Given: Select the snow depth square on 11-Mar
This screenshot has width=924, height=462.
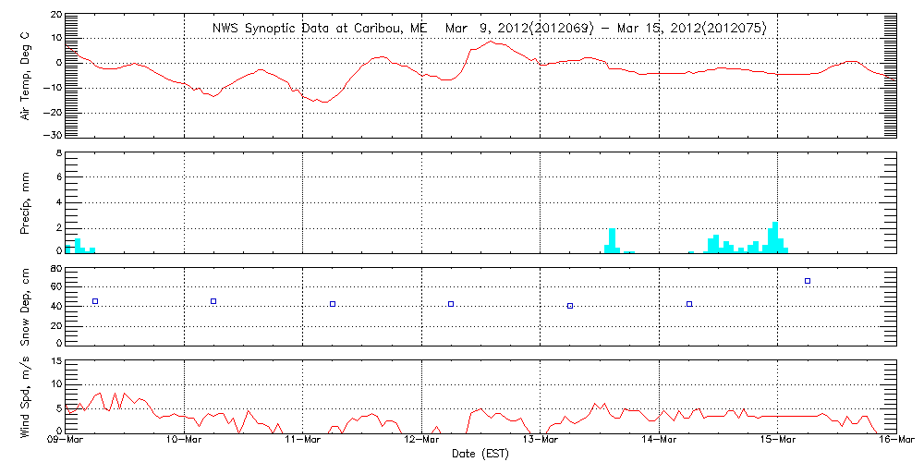Looking at the screenshot, I should 333,304.
